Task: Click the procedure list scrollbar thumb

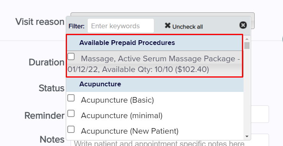Action: (x=247, y=45)
